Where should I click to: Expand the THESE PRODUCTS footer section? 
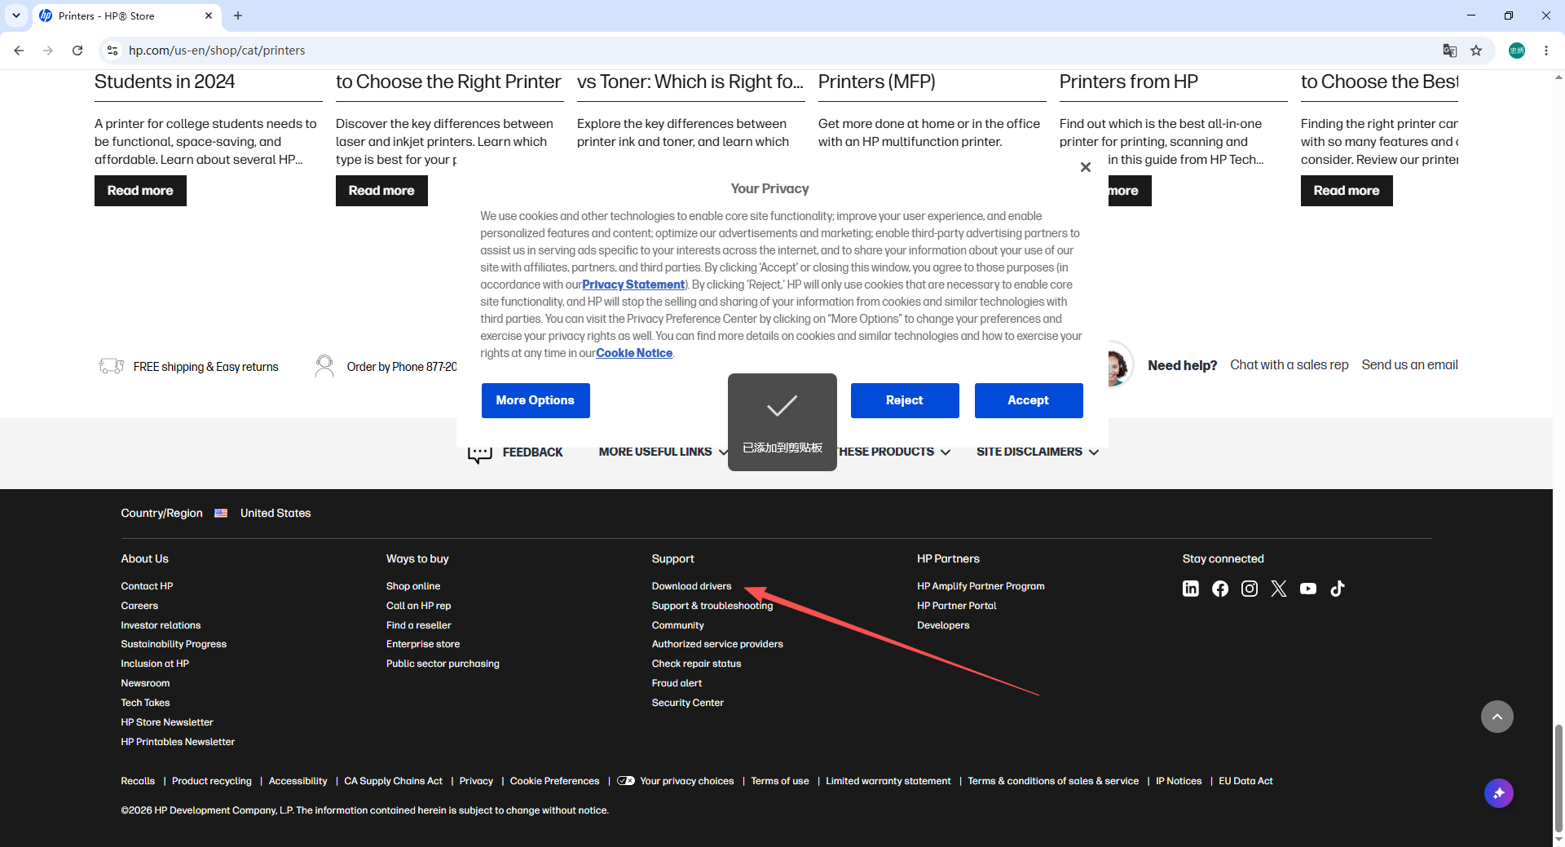click(x=893, y=452)
